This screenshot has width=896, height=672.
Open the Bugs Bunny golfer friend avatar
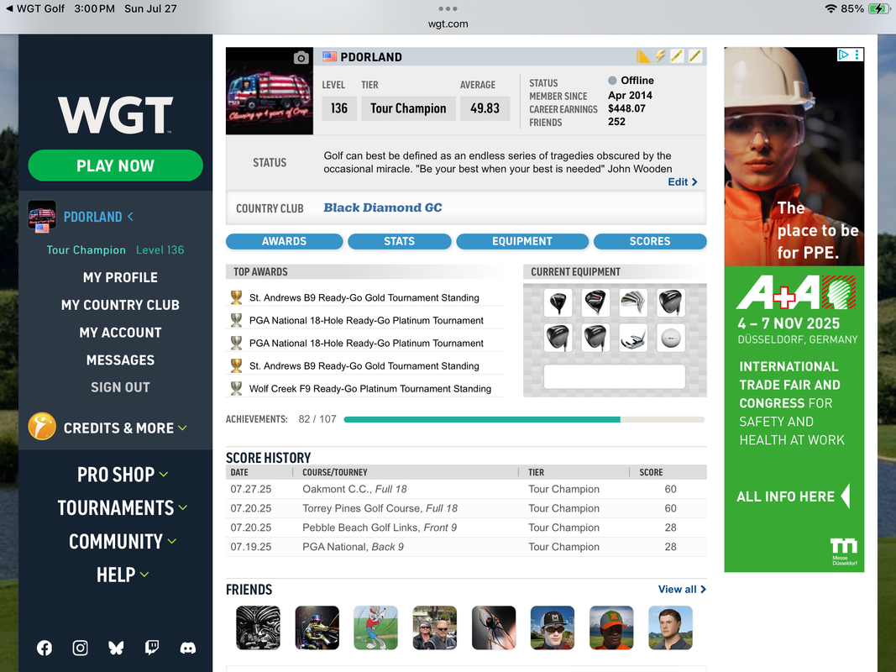click(375, 628)
